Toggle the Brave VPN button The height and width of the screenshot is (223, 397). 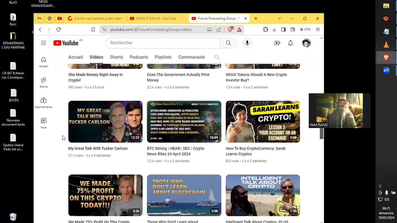pyautogui.click(x=305, y=29)
